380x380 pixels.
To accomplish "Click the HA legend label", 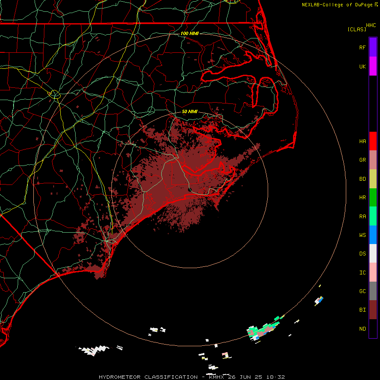I will pos(362,141).
